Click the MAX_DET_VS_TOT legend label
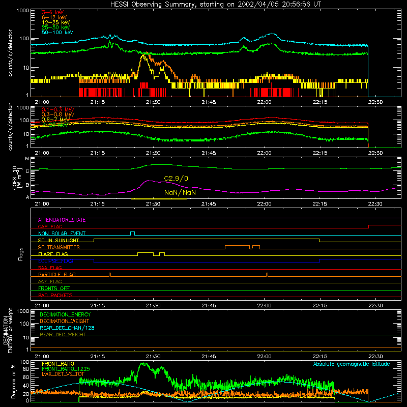 (x=63, y=374)
